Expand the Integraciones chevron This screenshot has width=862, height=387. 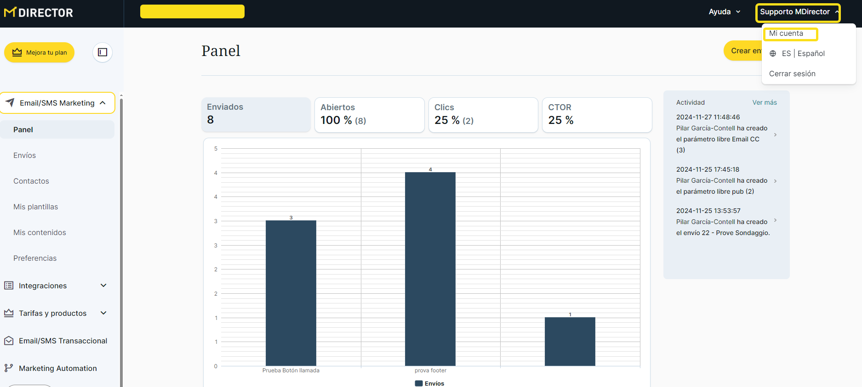pyautogui.click(x=103, y=286)
